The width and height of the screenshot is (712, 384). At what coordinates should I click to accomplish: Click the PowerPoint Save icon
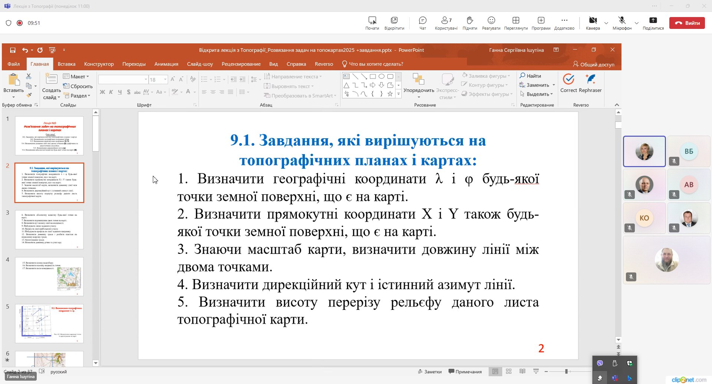click(x=13, y=50)
